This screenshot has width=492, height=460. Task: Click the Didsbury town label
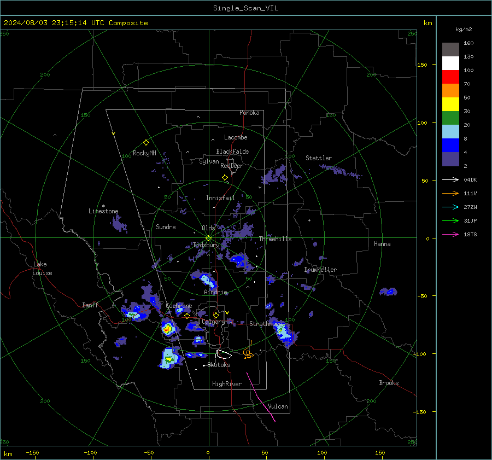[206, 245]
